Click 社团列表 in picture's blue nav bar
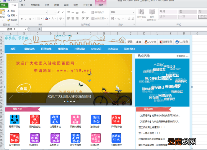The image size is (207, 150). click(x=63, y=49)
